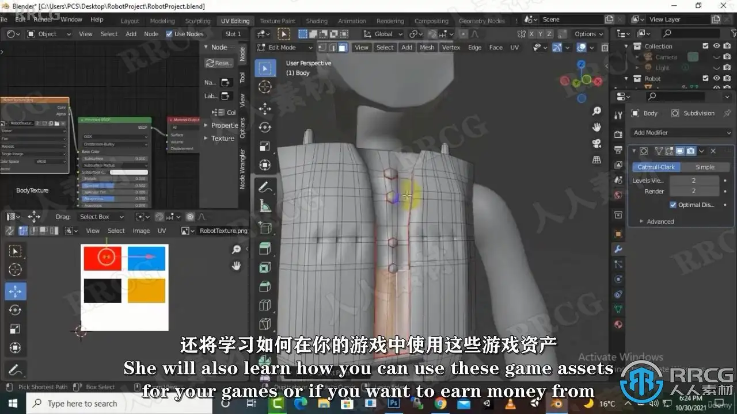Image resolution: width=737 pixels, height=414 pixels.
Task: Enable vertex select mode in 3D viewport
Action: 323,48
